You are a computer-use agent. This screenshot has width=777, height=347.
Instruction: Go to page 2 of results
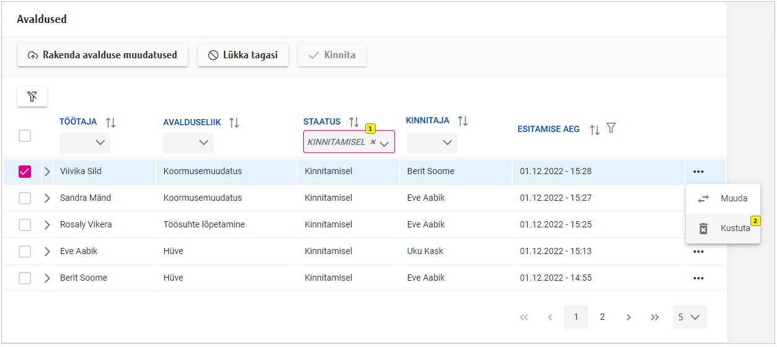[602, 317]
